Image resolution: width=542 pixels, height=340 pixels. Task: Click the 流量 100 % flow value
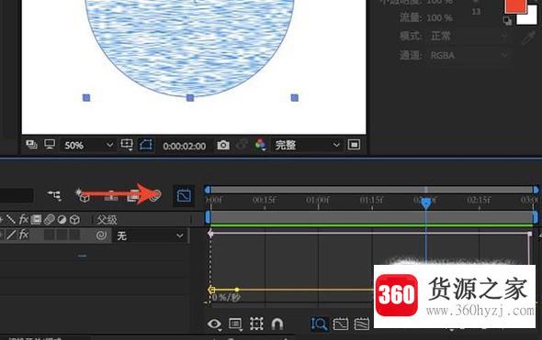click(x=439, y=18)
